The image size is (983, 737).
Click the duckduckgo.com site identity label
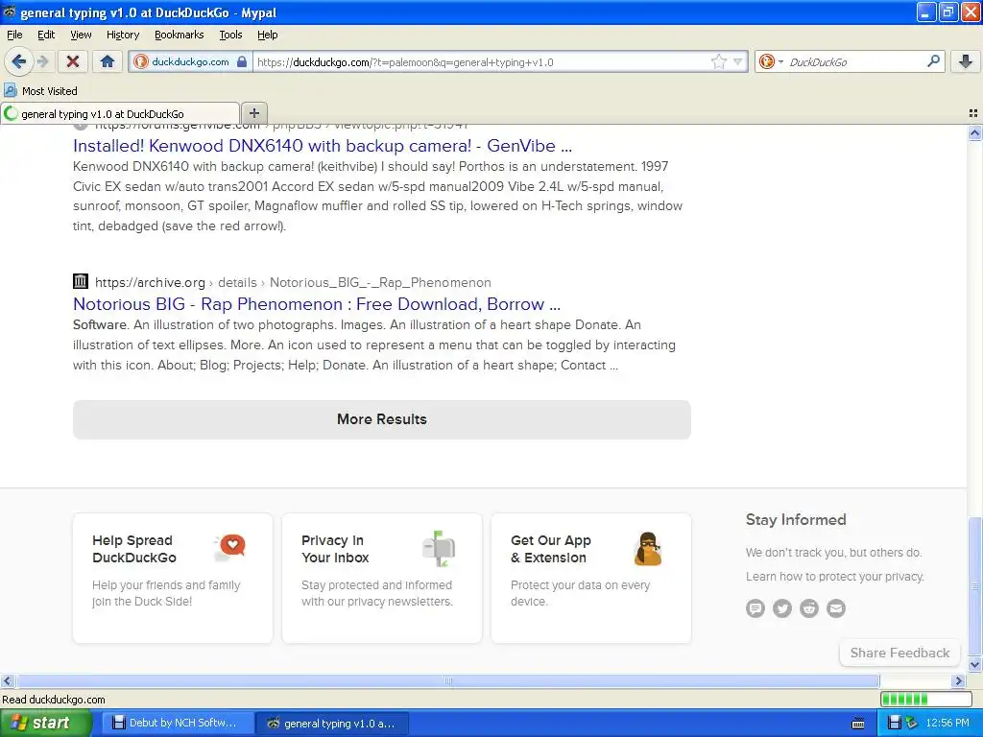click(x=190, y=61)
